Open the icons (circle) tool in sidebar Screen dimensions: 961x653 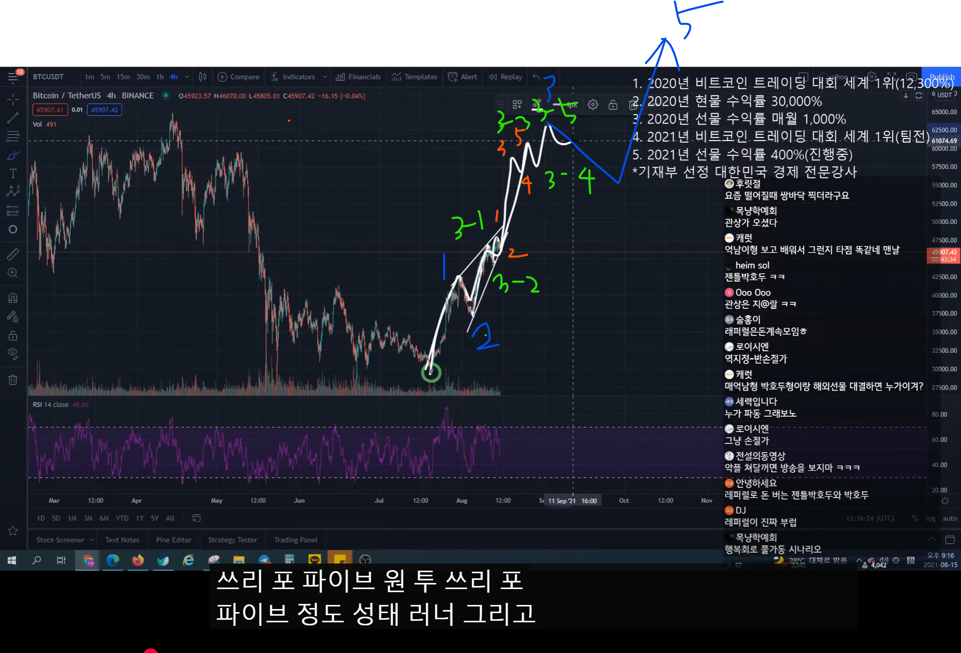[x=13, y=230]
